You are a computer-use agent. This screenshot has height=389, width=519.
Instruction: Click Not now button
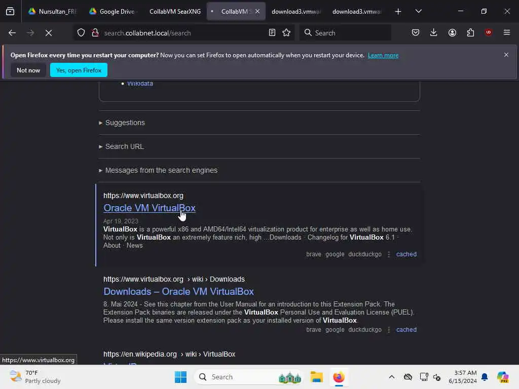[28, 70]
